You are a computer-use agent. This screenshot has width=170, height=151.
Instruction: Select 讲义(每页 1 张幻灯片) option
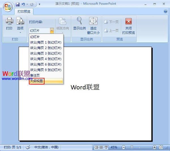[x=46, y=42]
